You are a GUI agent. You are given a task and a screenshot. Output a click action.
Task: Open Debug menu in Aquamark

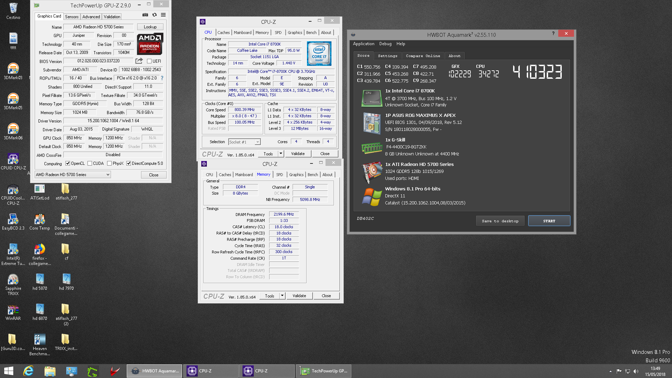385,44
